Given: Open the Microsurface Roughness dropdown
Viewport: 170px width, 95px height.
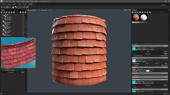Looking at the screenshot, I should [164, 80].
